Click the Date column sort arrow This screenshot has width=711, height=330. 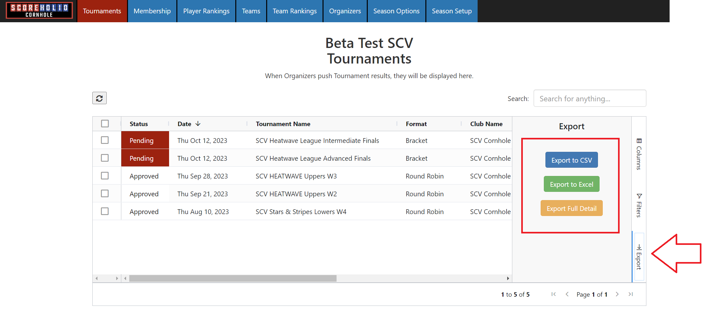(198, 124)
